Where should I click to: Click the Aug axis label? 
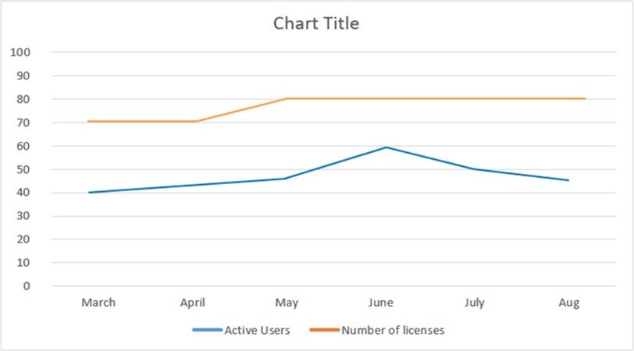point(569,303)
